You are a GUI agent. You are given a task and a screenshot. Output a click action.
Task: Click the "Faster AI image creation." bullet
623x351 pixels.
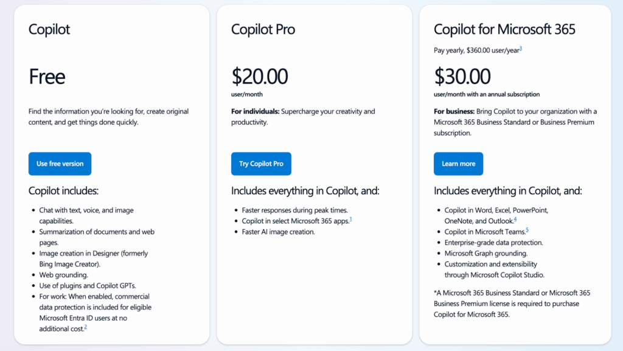click(278, 232)
